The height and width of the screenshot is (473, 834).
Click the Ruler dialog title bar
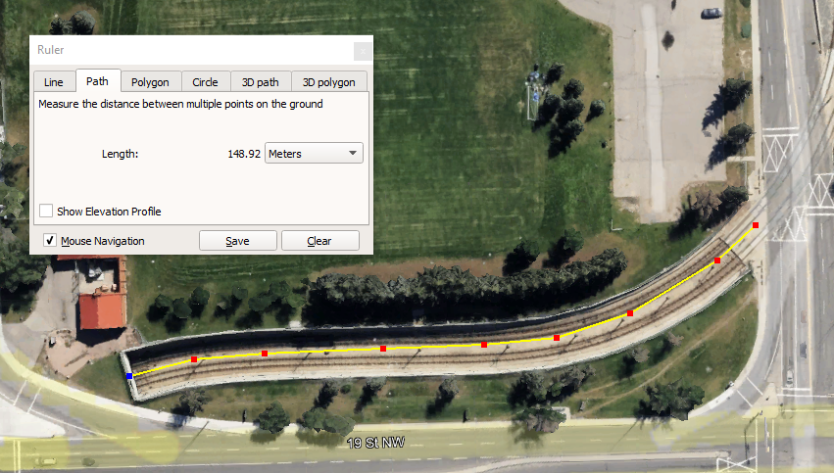(191, 50)
